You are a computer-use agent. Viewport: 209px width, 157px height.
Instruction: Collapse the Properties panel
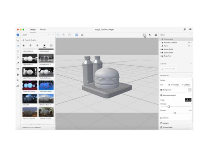191,75
